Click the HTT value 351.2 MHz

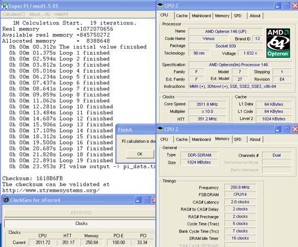[x=207, y=119]
